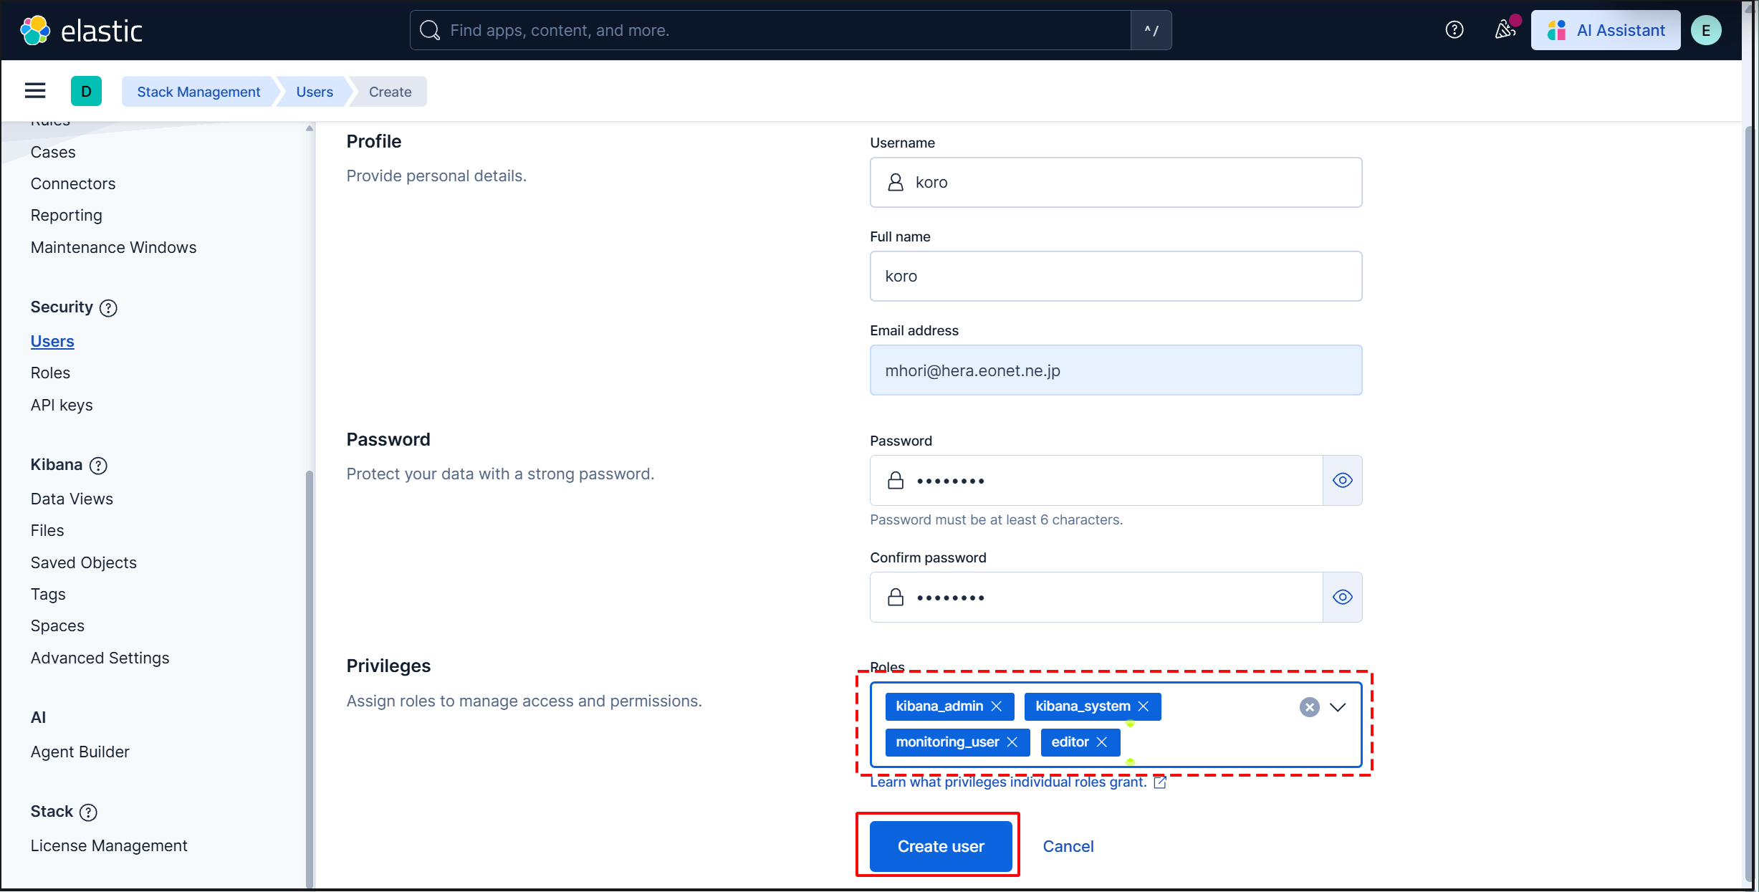Expand the Roles dropdown list

tap(1338, 707)
